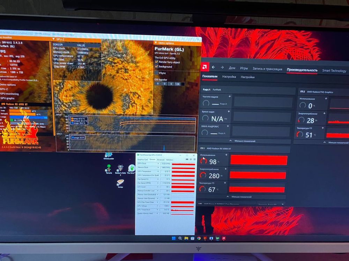Screen dimensions: 349x261
Task: Open the Windows Start menu
Action: tap(173, 238)
